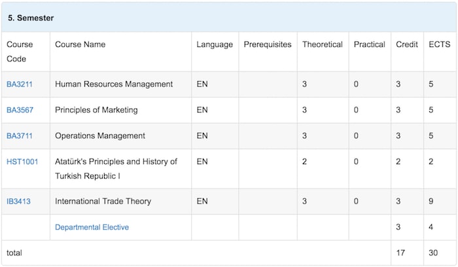Open the IB3413 course code link
Viewport: 458px width, 267px height.
(x=18, y=202)
